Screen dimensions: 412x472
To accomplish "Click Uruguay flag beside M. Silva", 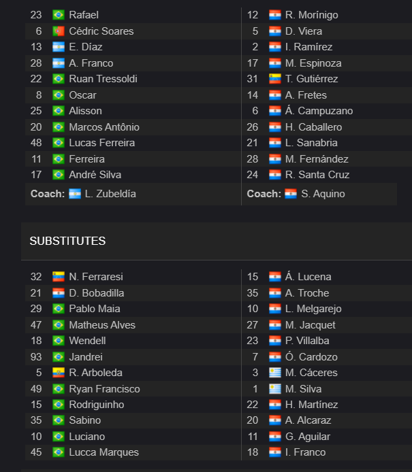I will pos(275,389).
